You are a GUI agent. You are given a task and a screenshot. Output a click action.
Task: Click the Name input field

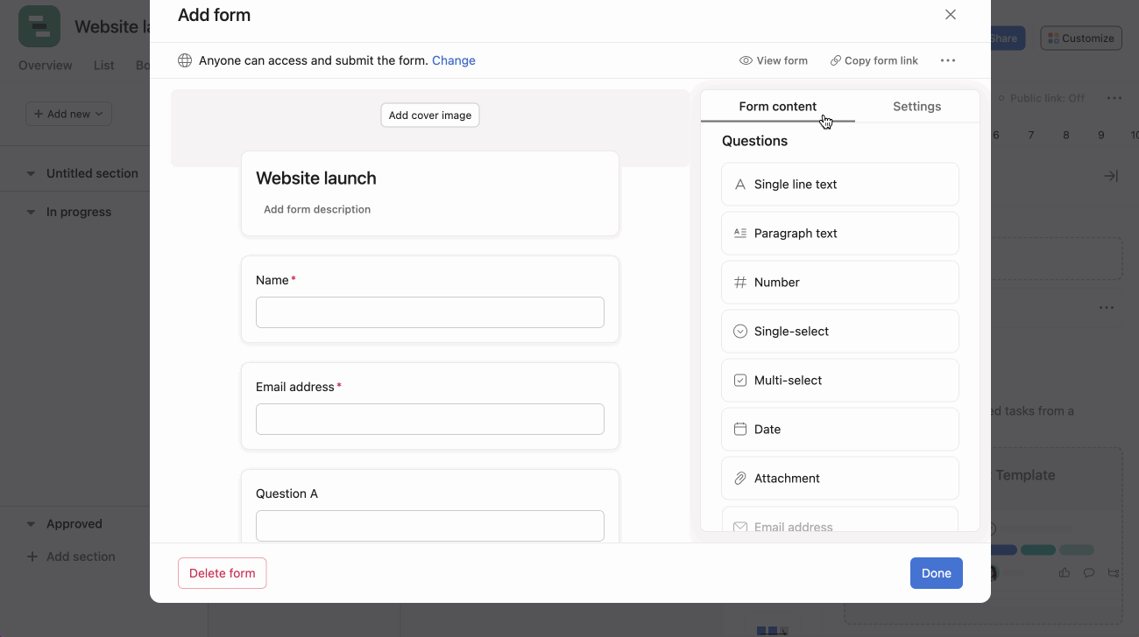(429, 312)
